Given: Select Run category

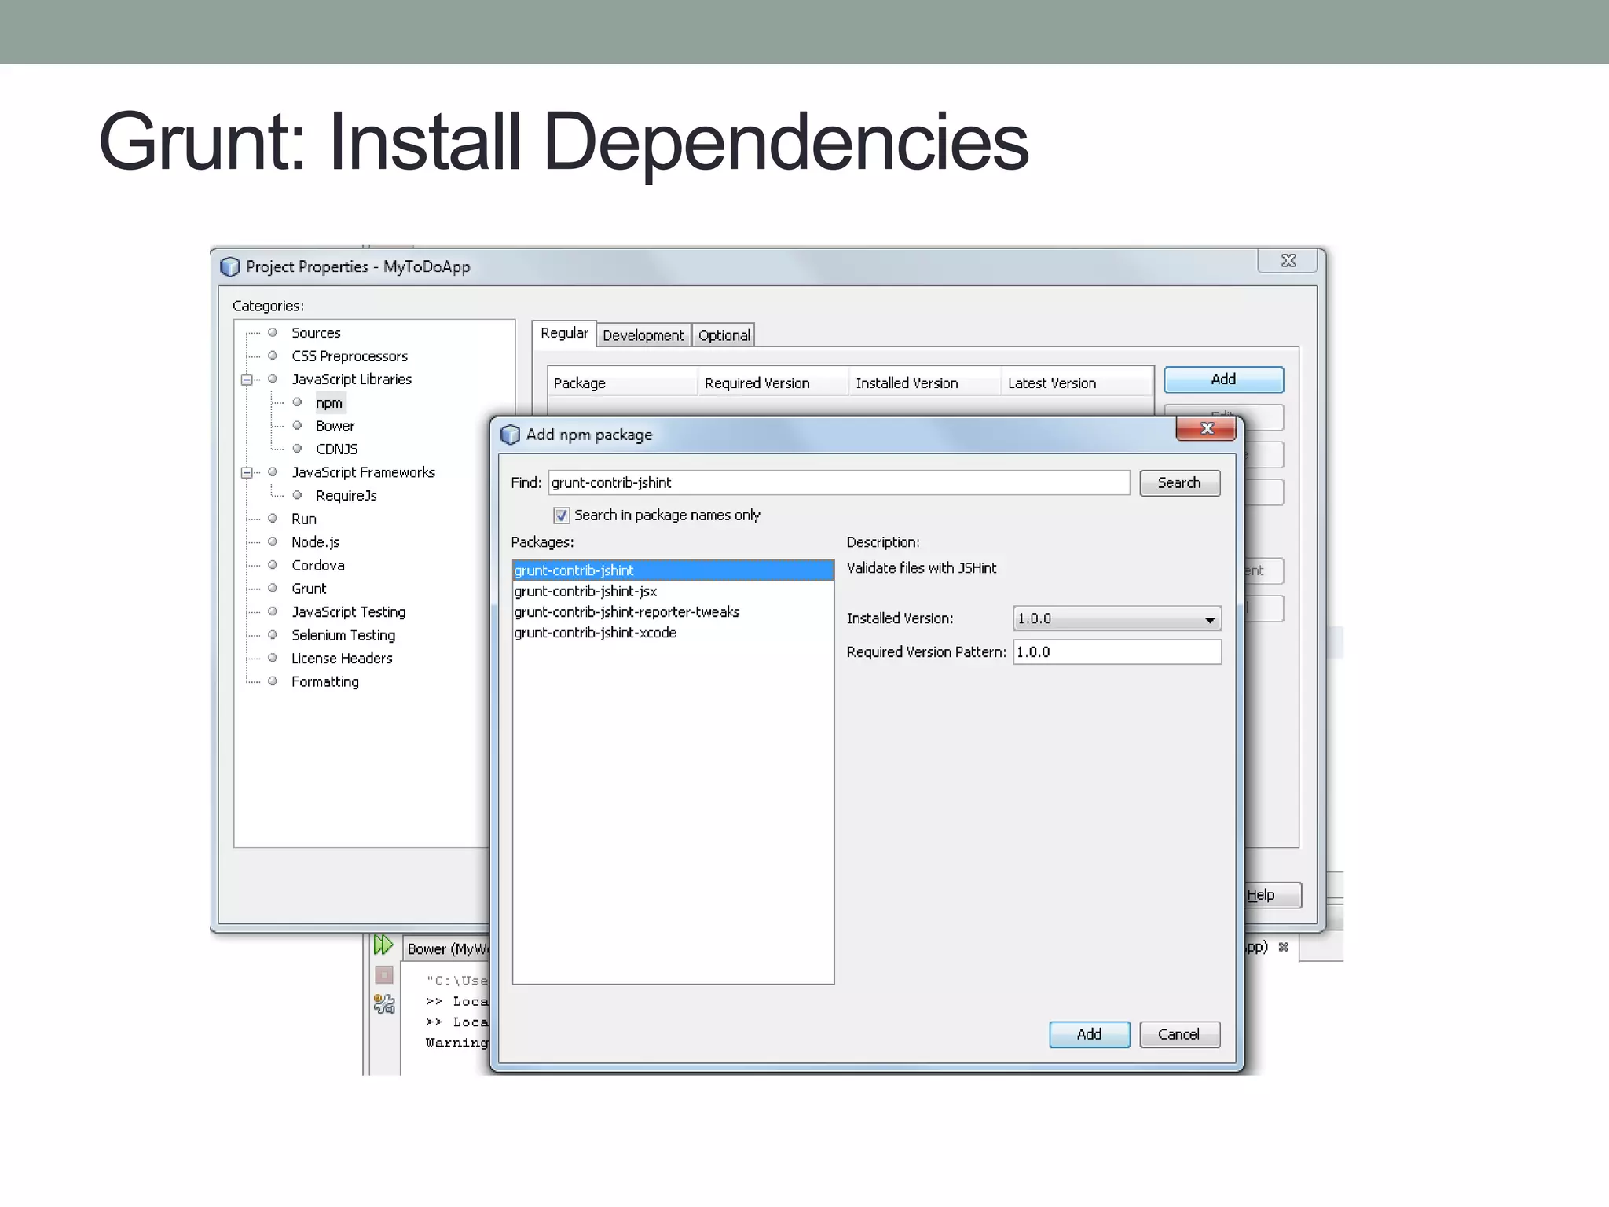Looking at the screenshot, I should 304,519.
